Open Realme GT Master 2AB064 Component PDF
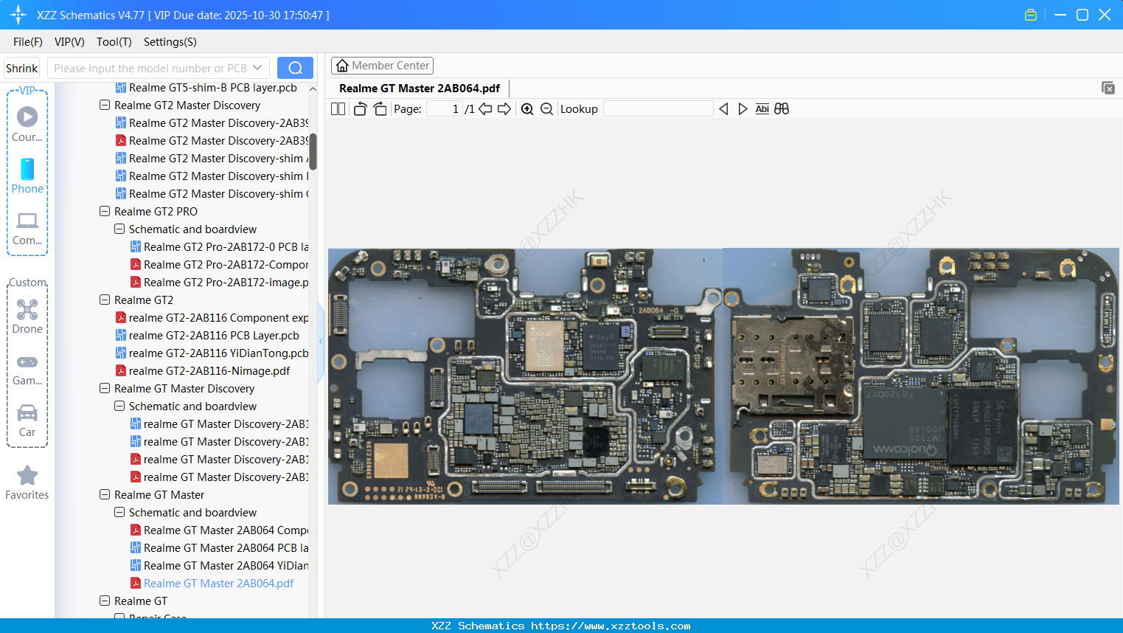Image resolution: width=1123 pixels, height=633 pixels. (226, 530)
